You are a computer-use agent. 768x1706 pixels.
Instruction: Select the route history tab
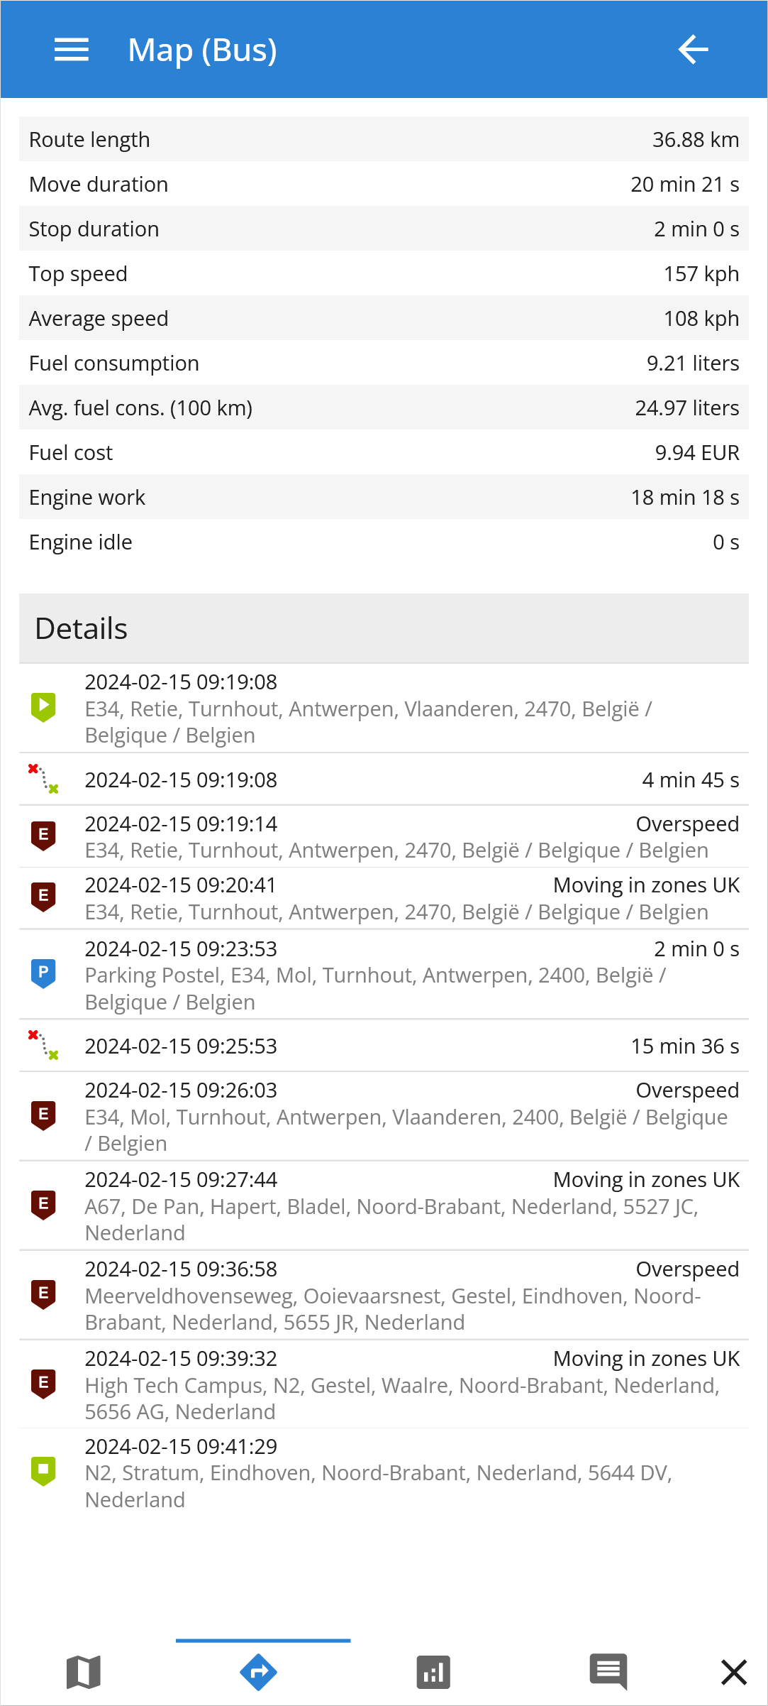click(x=259, y=1672)
